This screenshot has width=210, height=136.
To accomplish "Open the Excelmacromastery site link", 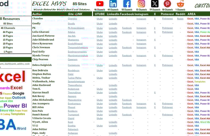I will 77,52.
